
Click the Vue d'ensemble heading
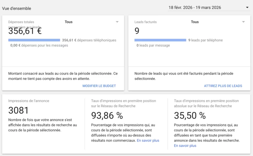[x=16, y=8]
